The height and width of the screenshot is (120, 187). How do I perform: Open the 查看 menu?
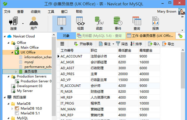point(20,12)
